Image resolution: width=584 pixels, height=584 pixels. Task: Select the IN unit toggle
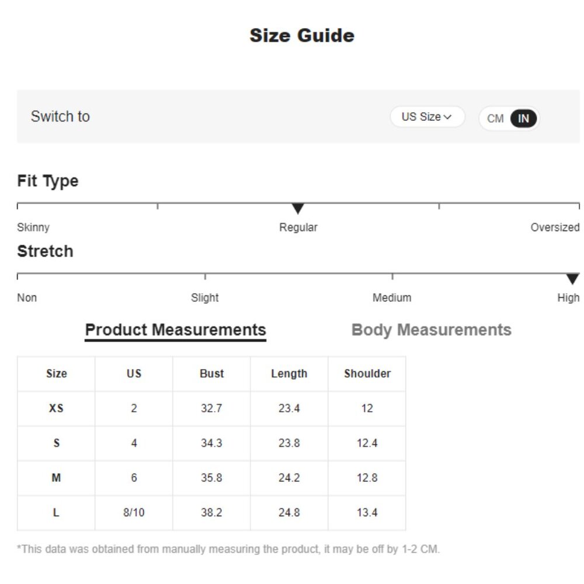tap(523, 119)
